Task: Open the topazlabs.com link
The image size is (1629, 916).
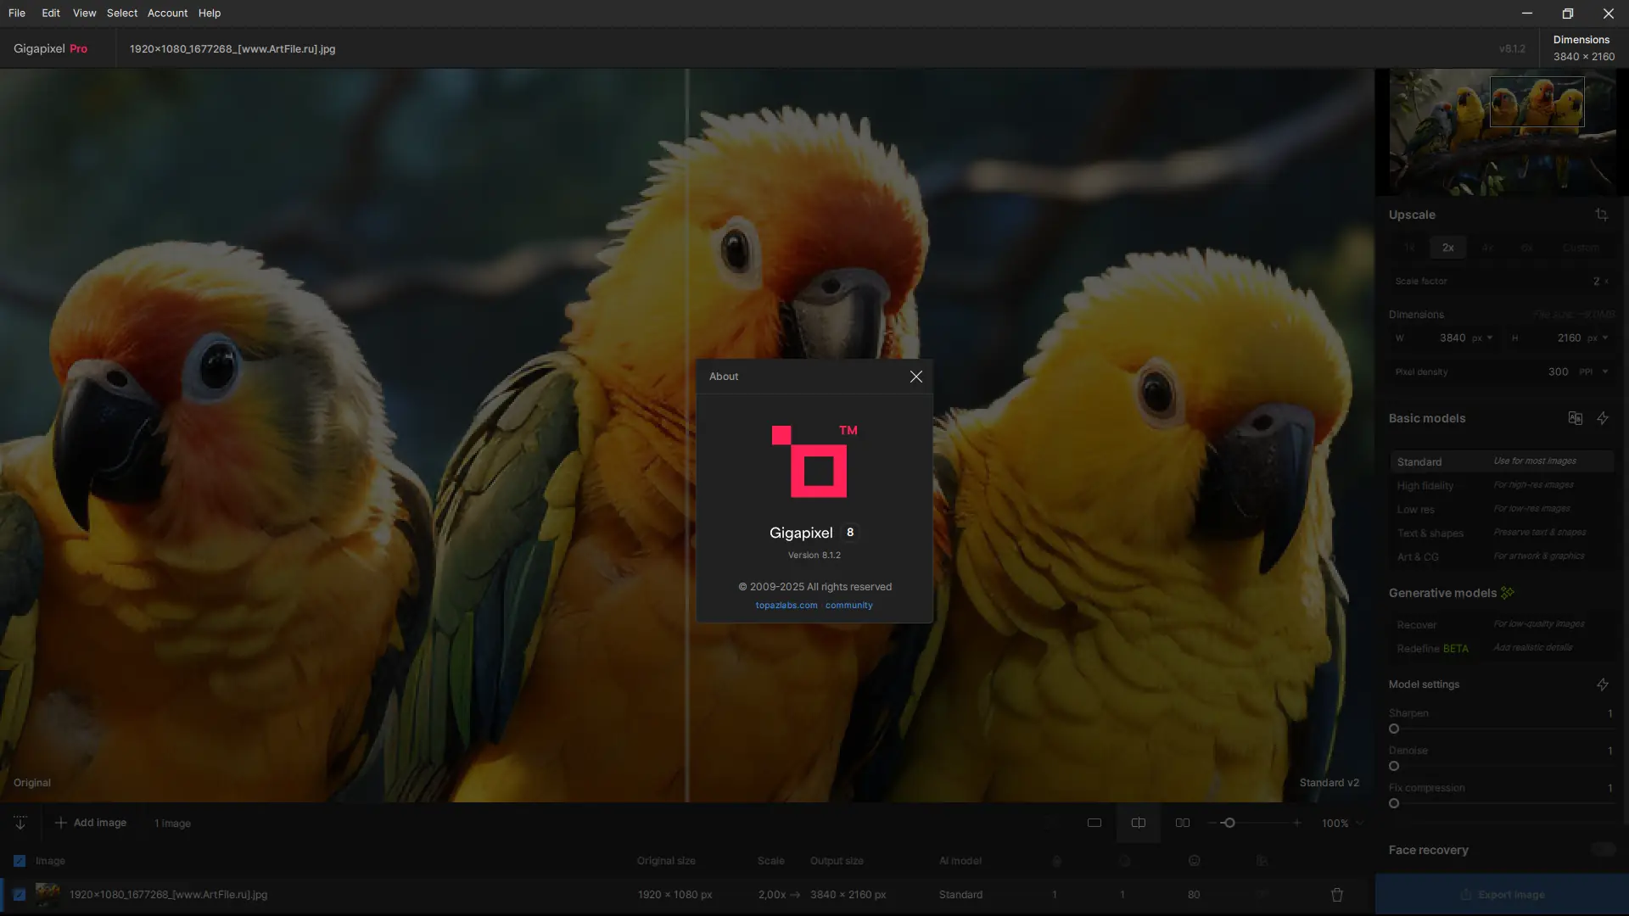Action: pos(786,606)
